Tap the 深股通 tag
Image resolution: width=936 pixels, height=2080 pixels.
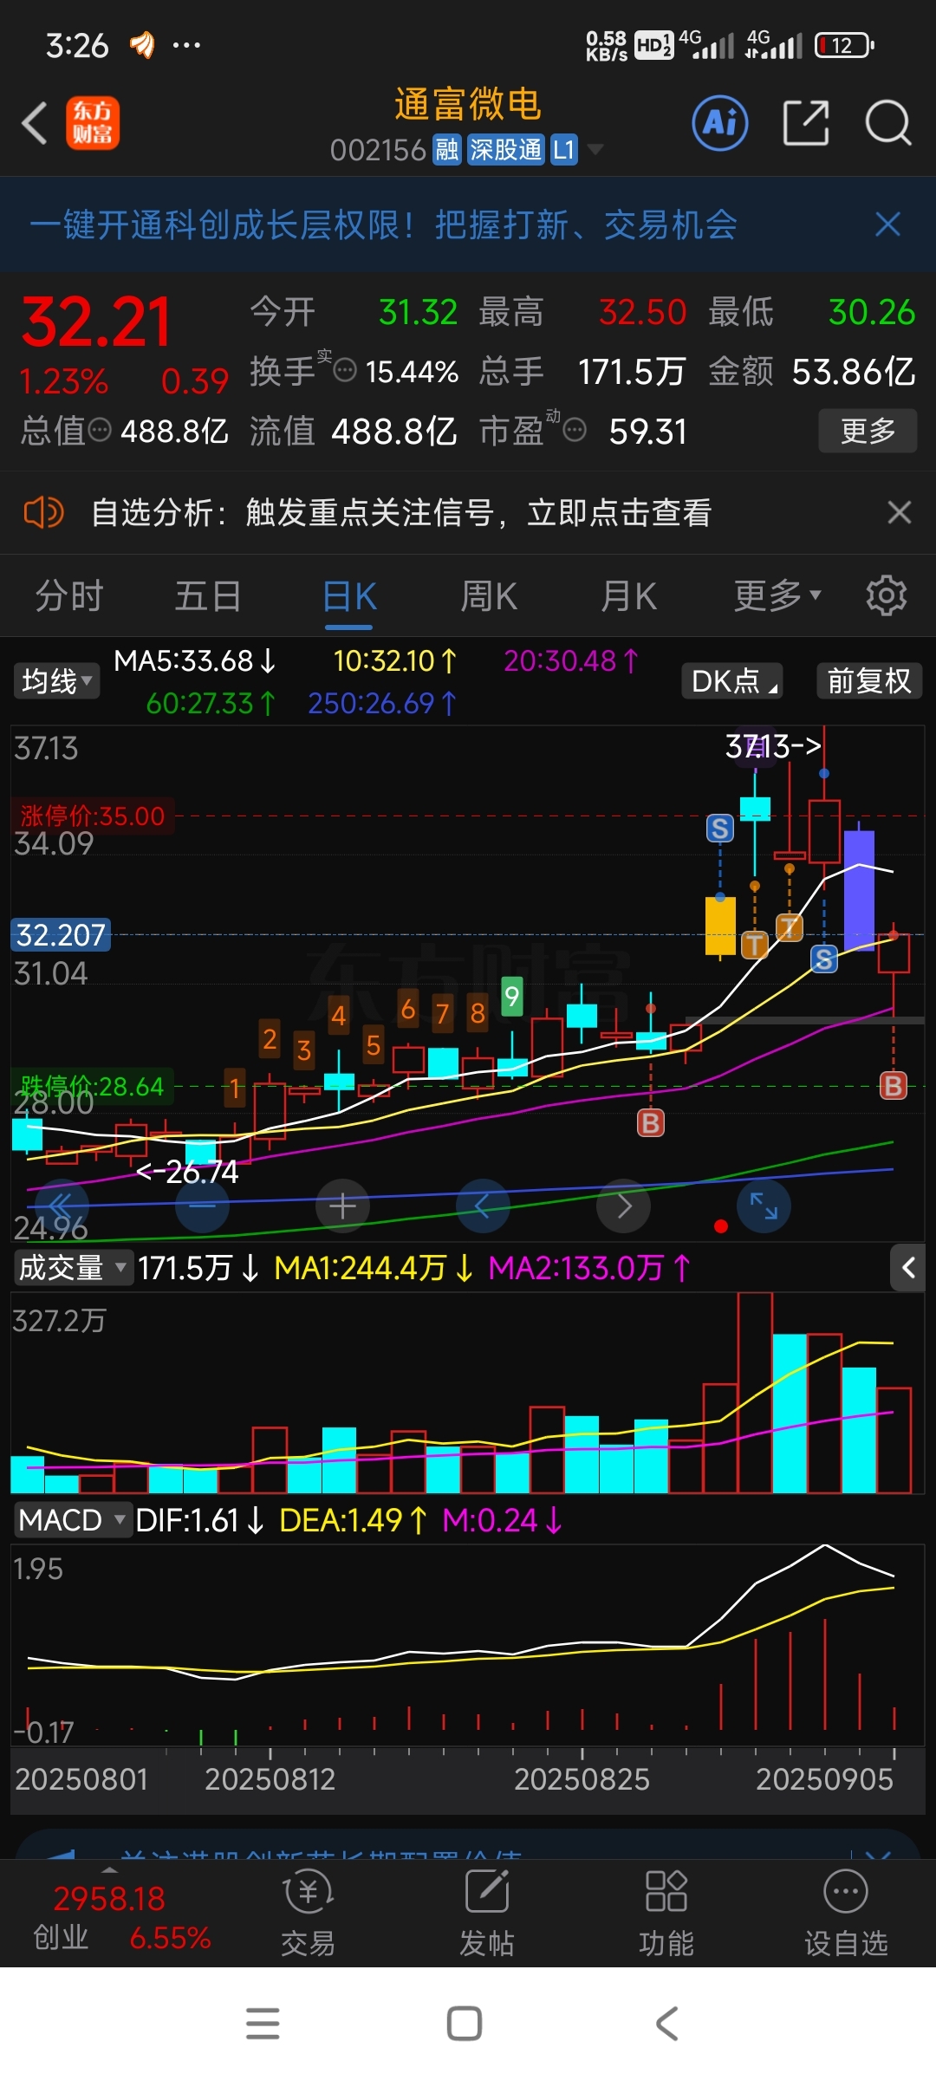click(506, 150)
